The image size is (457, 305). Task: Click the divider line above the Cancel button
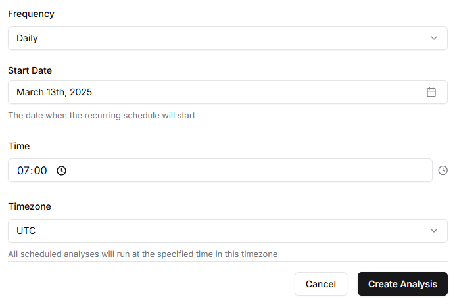[x=228, y=262]
